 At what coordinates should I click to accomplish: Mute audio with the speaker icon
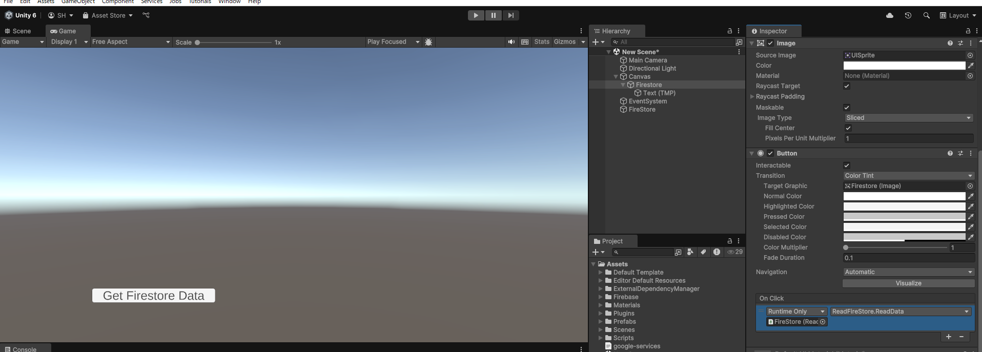coord(511,42)
